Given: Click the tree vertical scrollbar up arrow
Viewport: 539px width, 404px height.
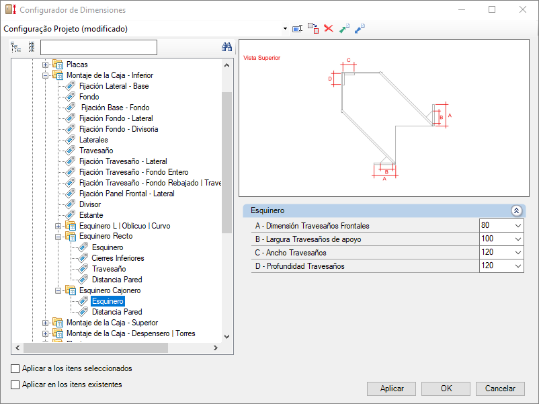Looking at the screenshot, I should (x=227, y=65).
